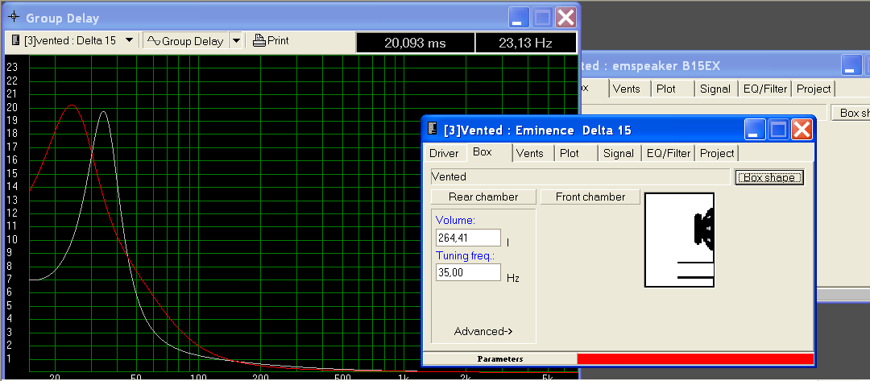Switch to the Signal tab in the B15EX window

pyautogui.click(x=715, y=89)
